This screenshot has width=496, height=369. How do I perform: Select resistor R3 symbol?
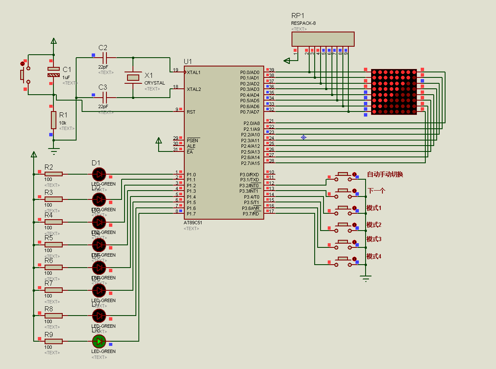[53, 199]
